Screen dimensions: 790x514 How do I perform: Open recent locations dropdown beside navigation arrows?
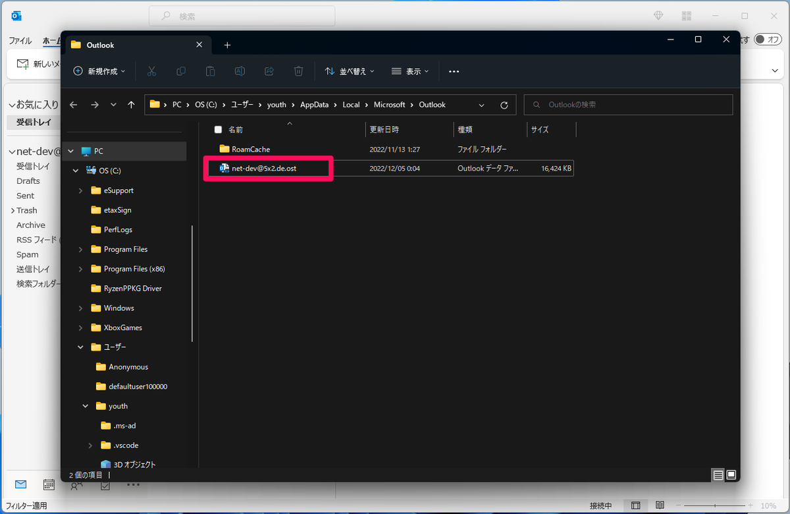[x=113, y=105]
